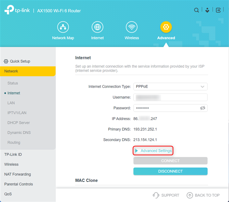Click Wireless tab label in header

[131, 38]
